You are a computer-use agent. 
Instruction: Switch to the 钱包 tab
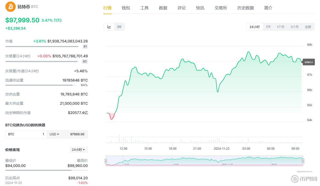pyautogui.click(x=126, y=8)
